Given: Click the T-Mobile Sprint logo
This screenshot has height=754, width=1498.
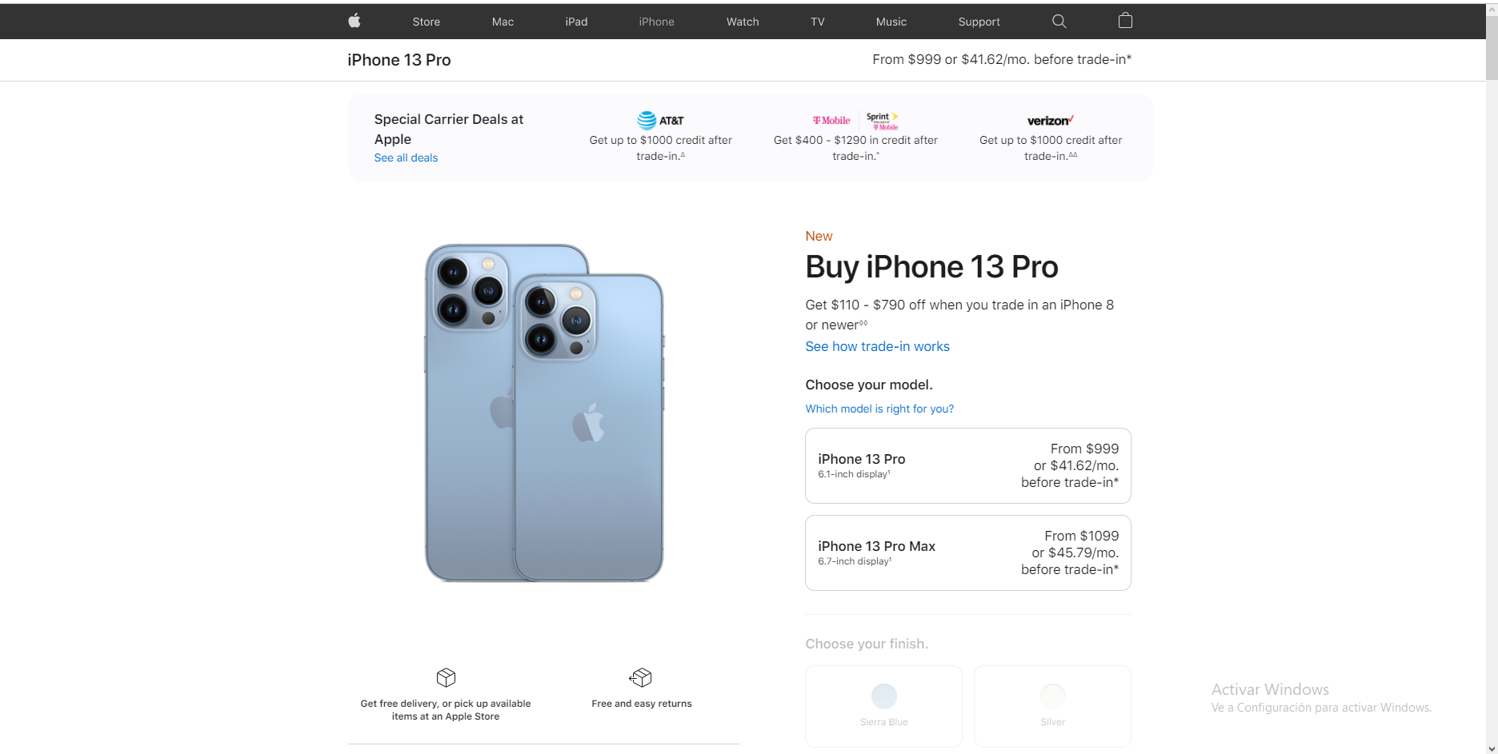Looking at the screenshot, I should pos(855,121).
